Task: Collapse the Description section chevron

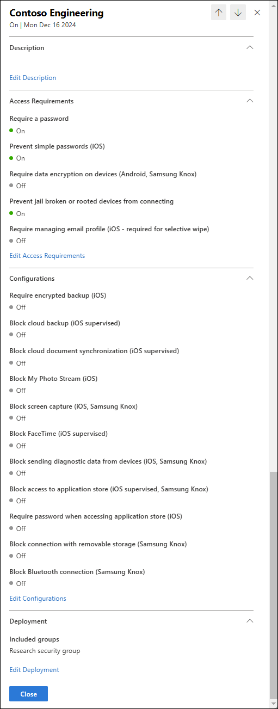Action: tap(250, 47)
